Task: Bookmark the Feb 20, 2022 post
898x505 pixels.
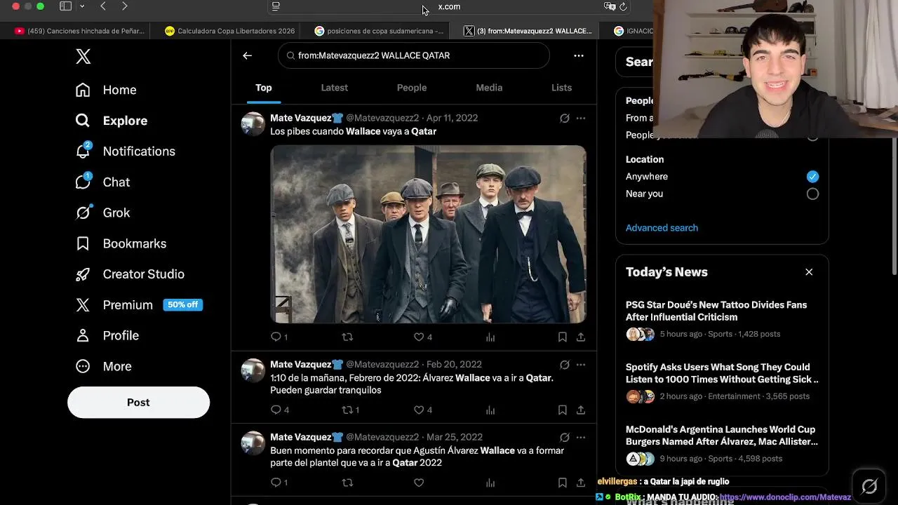Action: 563,410
